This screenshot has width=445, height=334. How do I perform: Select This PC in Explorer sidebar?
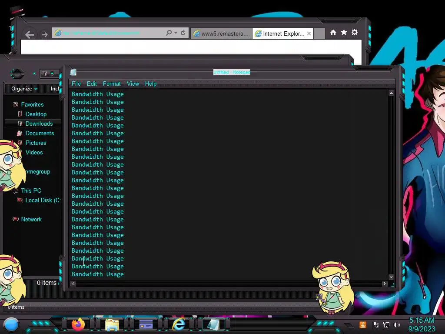[31, 190]
